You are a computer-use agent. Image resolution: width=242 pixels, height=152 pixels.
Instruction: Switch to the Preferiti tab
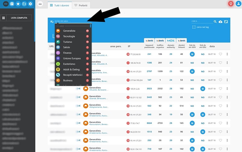tap(81, 5)
